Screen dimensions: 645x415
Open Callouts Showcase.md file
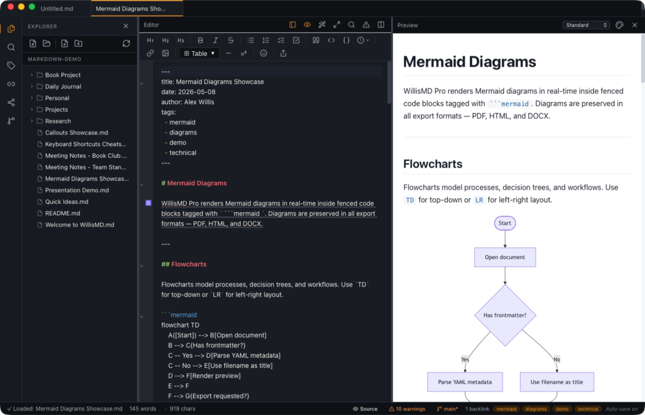[x=77, y=133]
